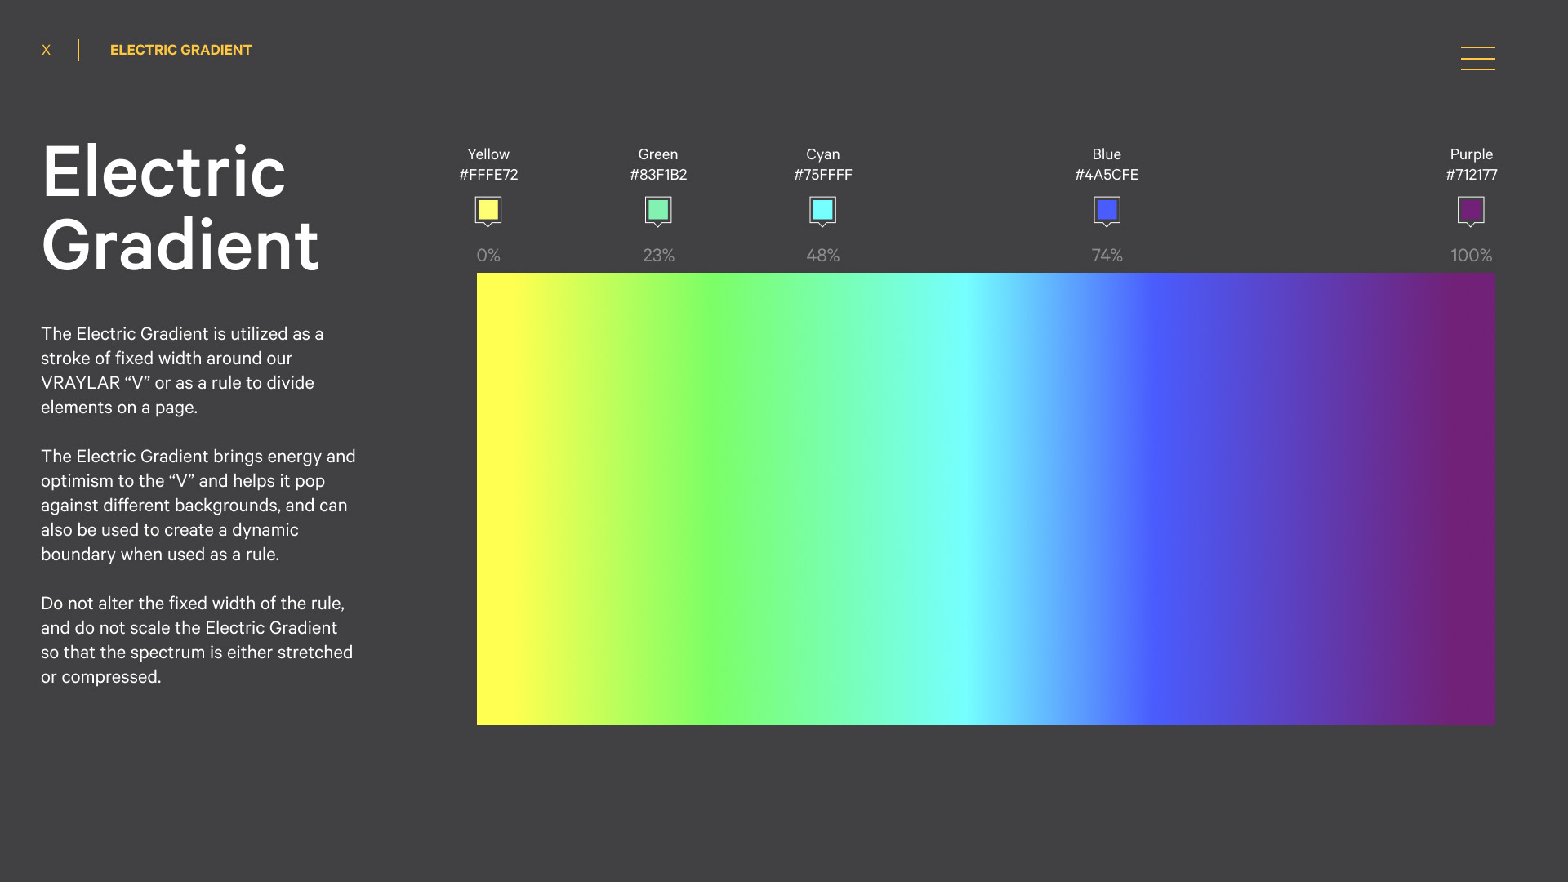Click the #712177 hex code label
This screenshot has height=882, width=1568.
pyautogui.click(x=1471, y=175)
